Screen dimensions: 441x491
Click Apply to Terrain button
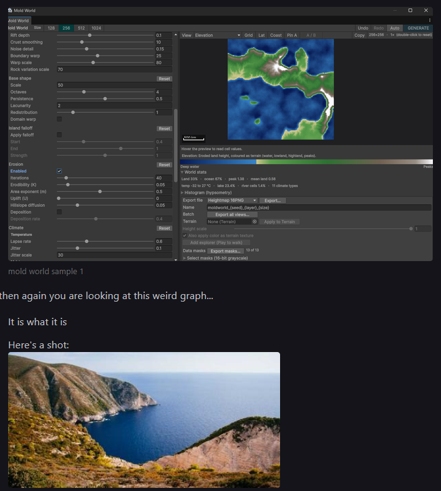tap(279, 222)
